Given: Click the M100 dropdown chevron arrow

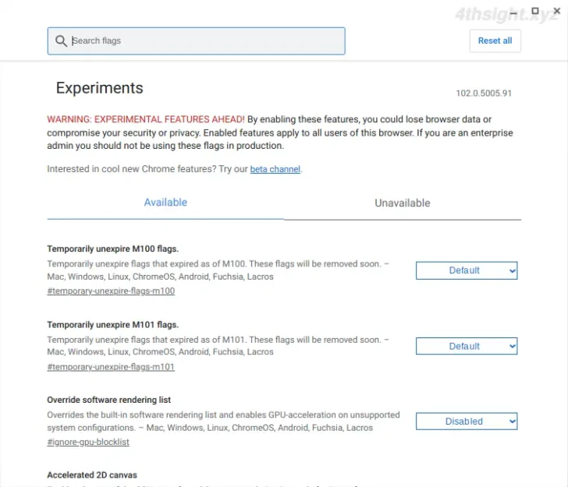Looking at the screenshot, I should (512, 270).
